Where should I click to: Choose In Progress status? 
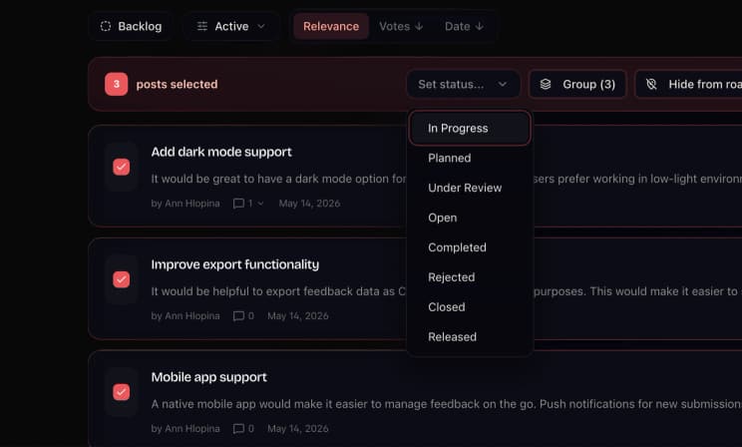pyautogui.click(x=470, y=129)
